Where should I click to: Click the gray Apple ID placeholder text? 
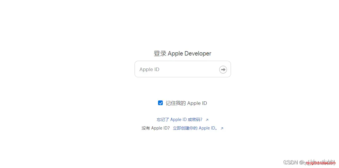pos(149,70)
